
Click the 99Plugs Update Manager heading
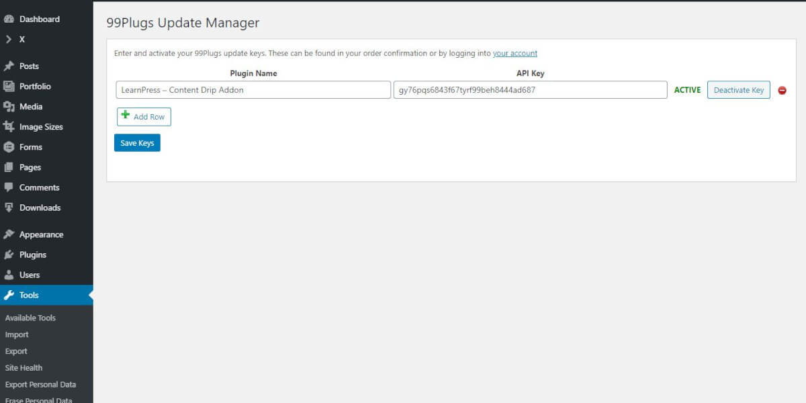(183, 23)
